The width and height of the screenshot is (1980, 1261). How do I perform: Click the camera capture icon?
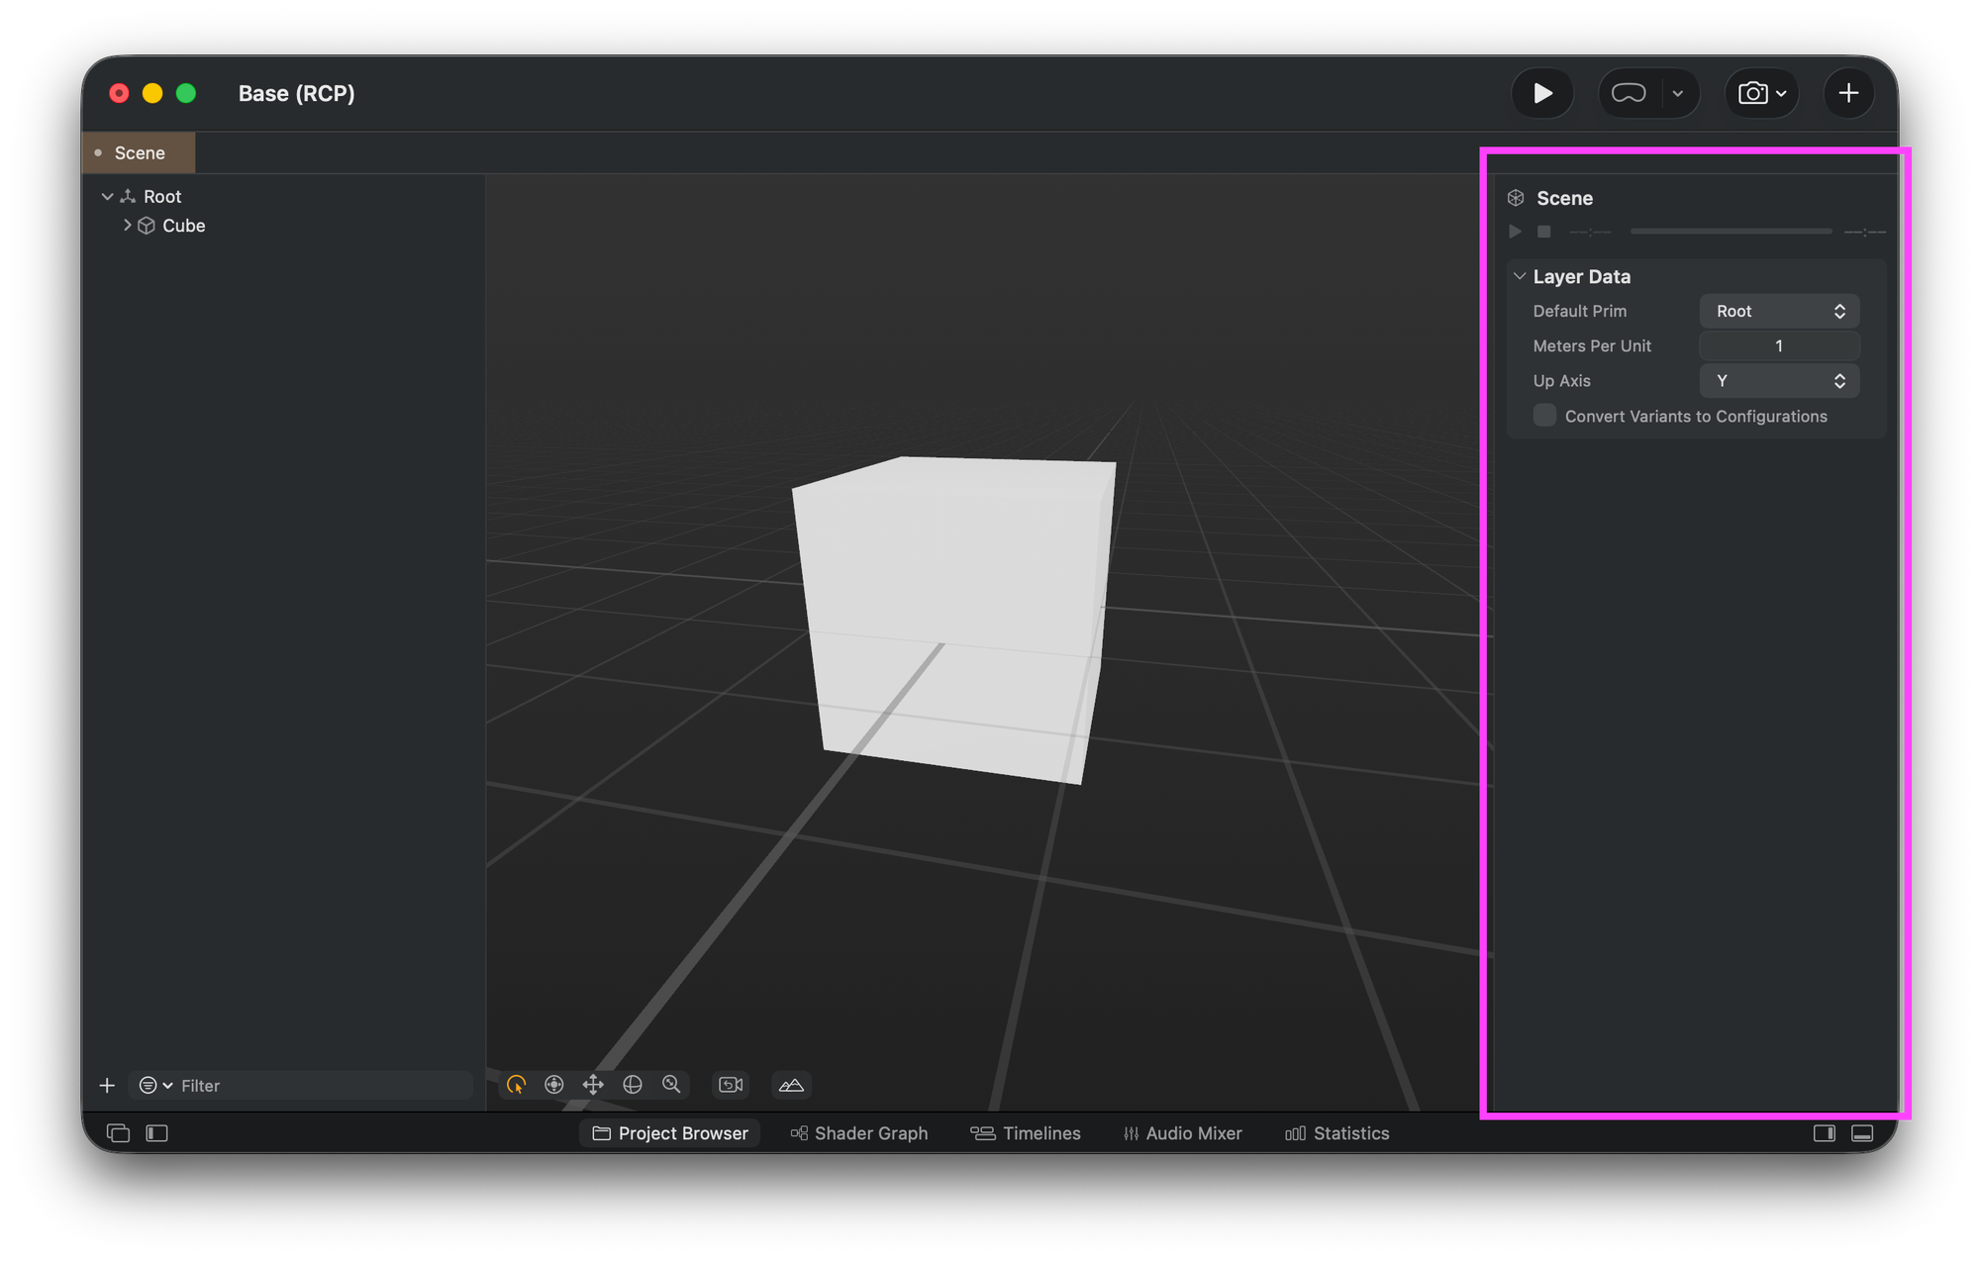pyautogui.click(x=1752, y=93)
